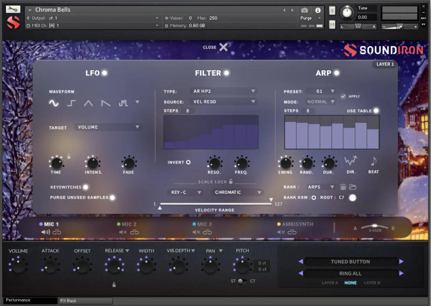Open the arpeggiator direction (DIR) selector
The image size is (431, 306).
tap(351, 161)
